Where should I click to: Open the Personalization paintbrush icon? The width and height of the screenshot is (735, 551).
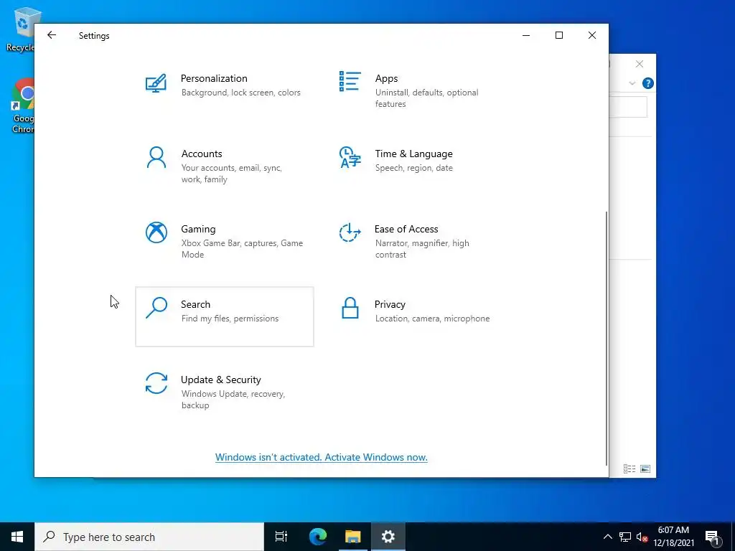click(156, 83)
